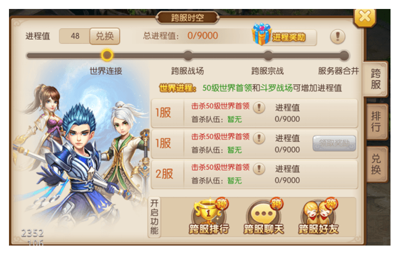Switch to the 跨服 side tab
The width and height of the screenshot is (399, 253).
(376, 79)
